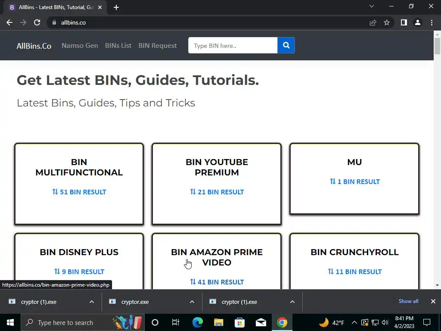The width and height of the screenshot is (441, 331).
Task: Close the AllBins browser tab
Action: point(100,7)
